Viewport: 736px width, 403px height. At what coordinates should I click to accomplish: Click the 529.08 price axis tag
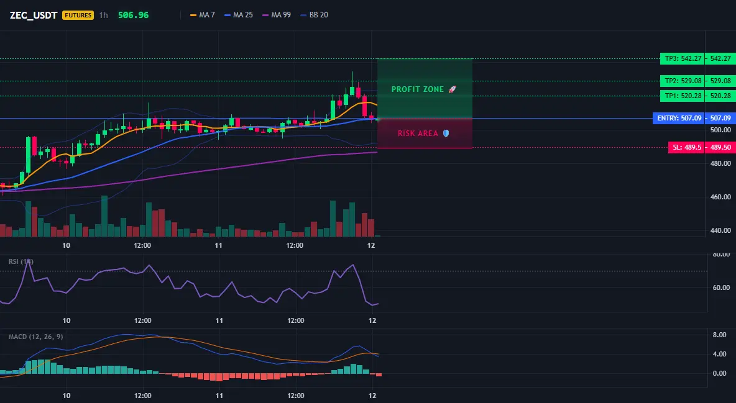pyautogui.click(x=720, y=81)
